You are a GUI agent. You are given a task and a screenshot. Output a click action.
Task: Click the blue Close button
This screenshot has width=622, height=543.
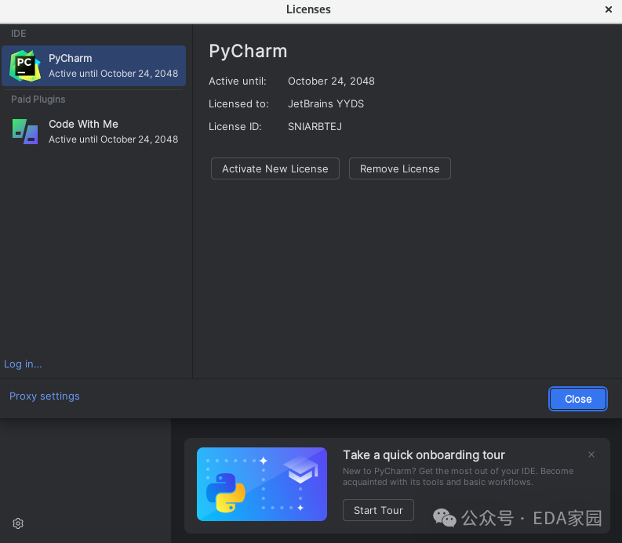(x=578, y=399)
